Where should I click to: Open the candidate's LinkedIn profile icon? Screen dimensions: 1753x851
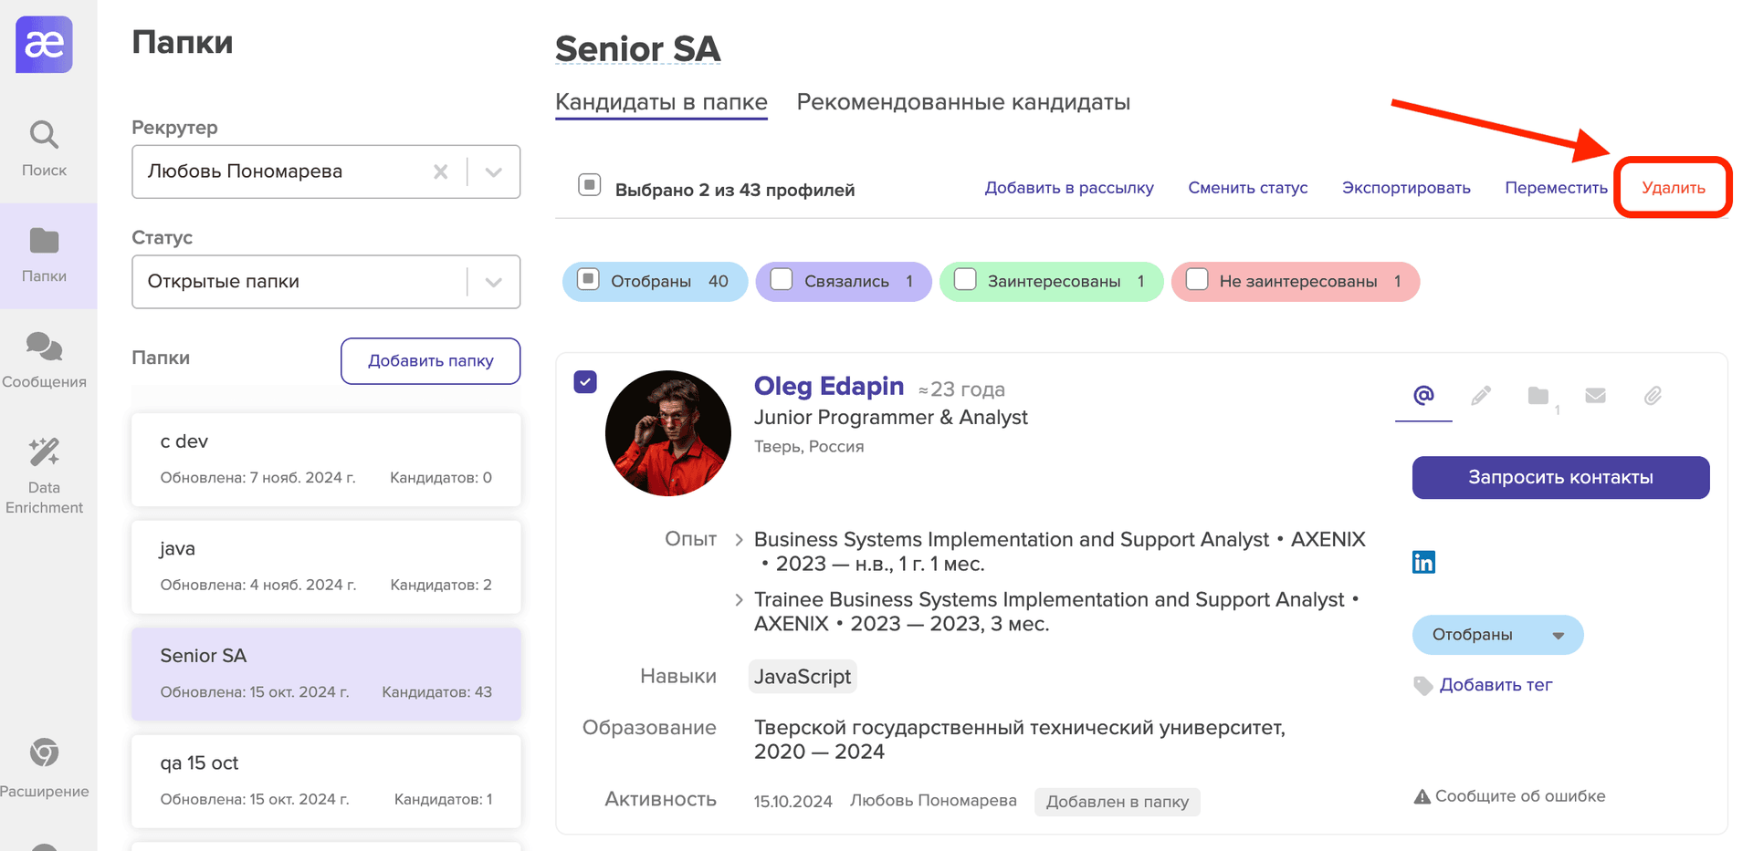click(x=1423, y=562)
